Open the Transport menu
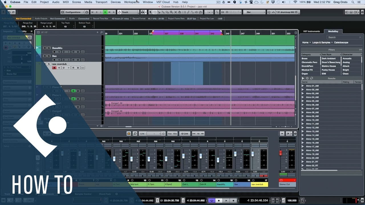365x205 pixels. (x=101, y=2)
